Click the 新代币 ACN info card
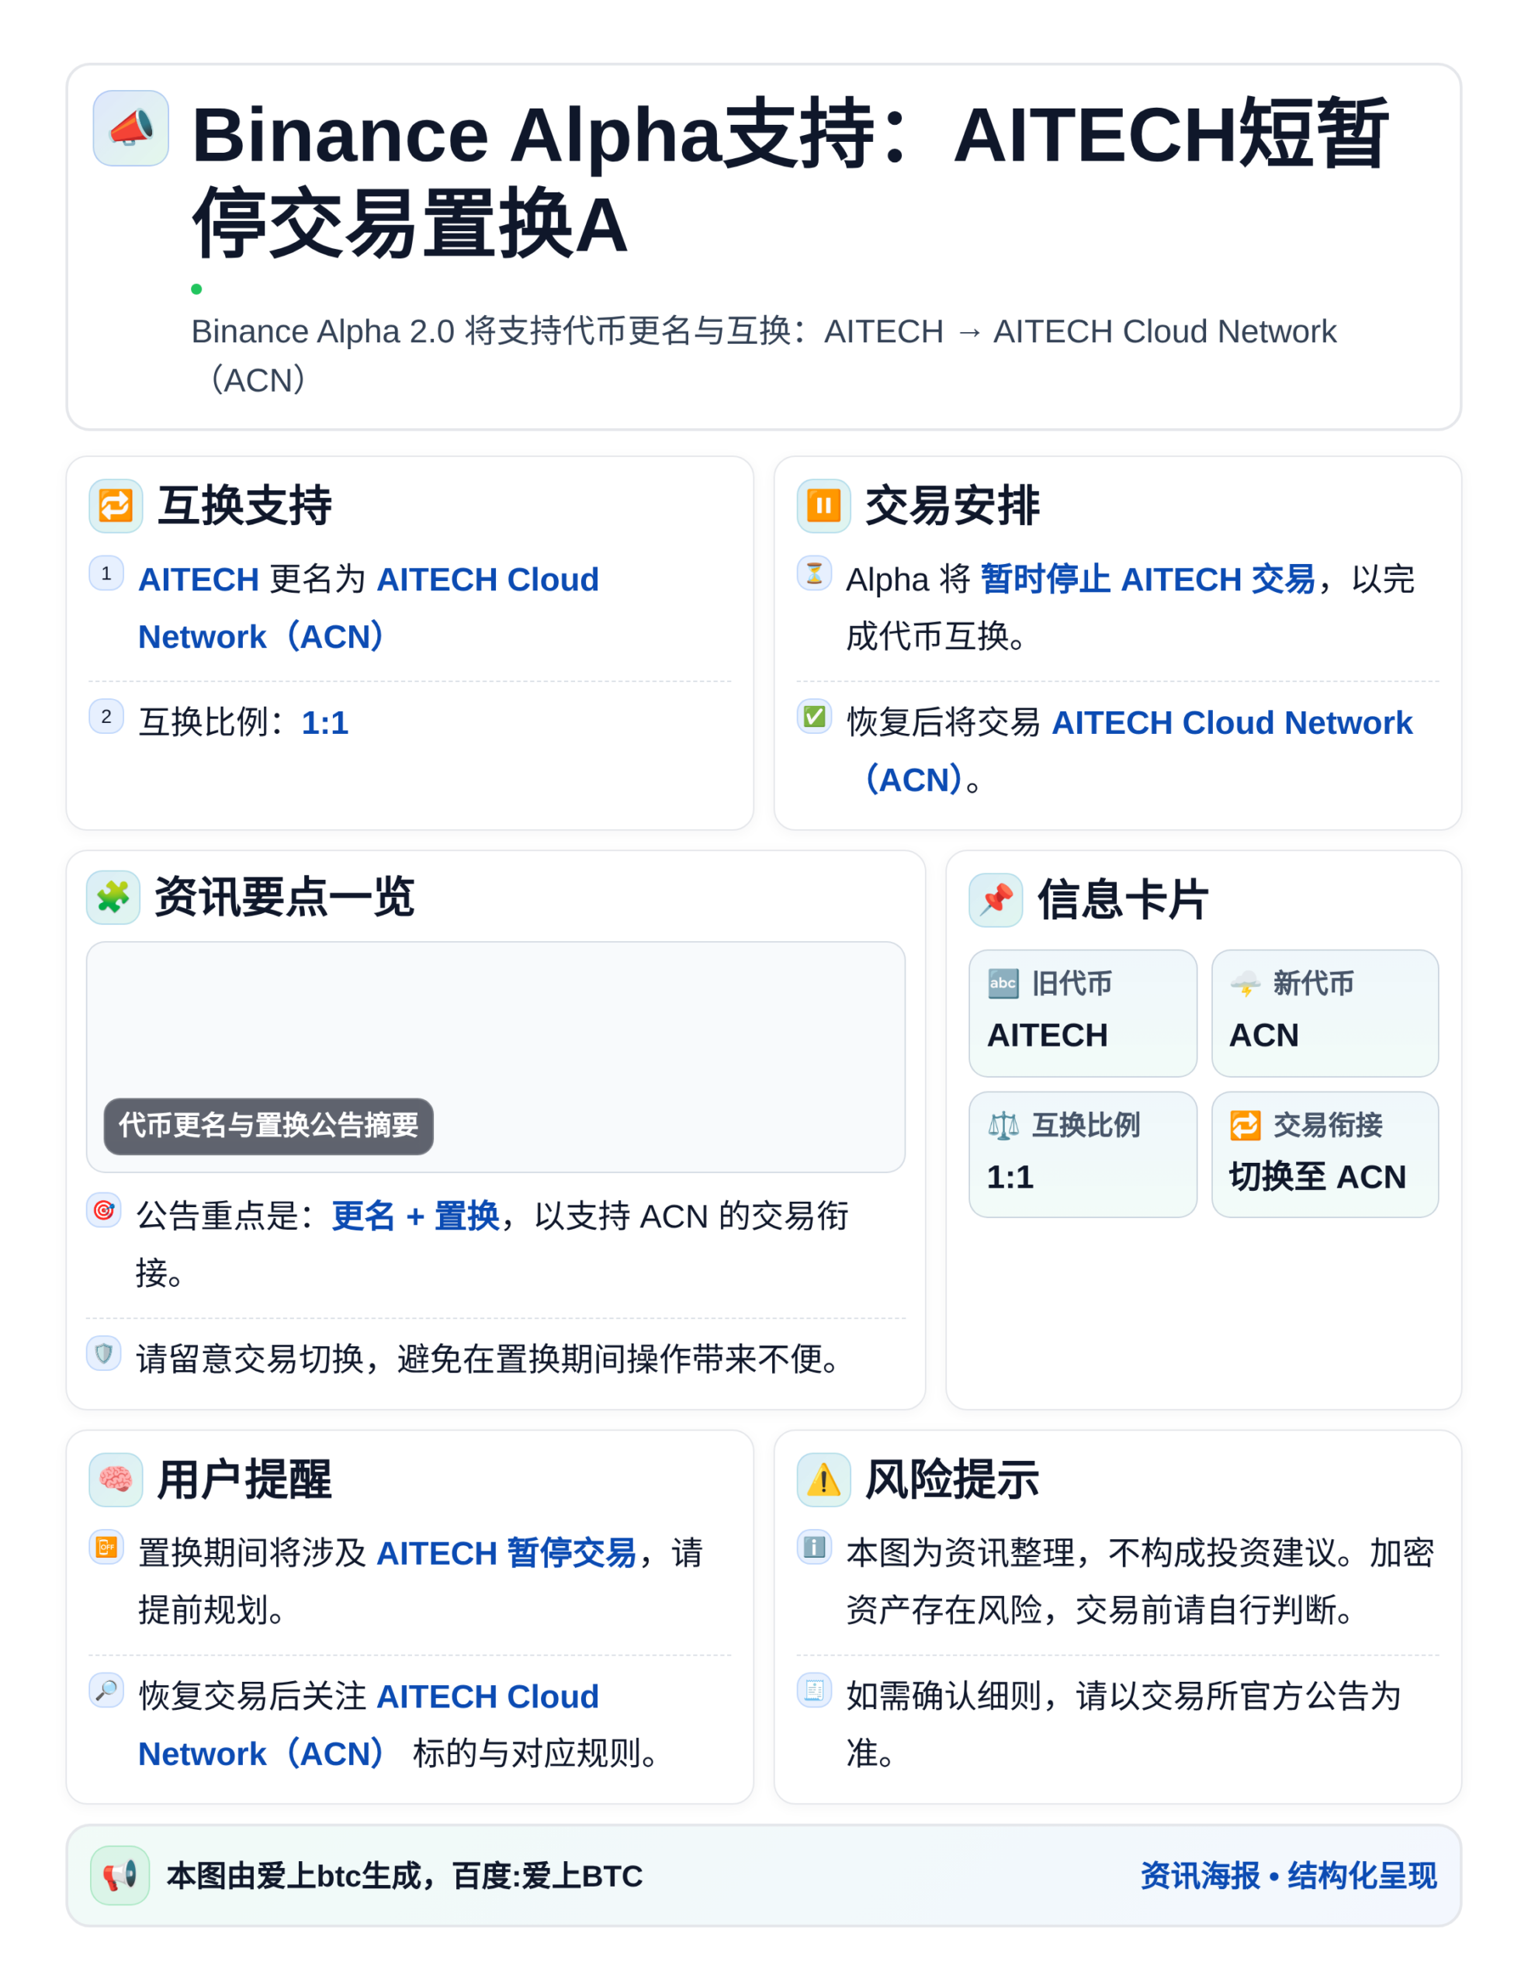Screen dimensions: 1528x1986 point(1325,1013)
